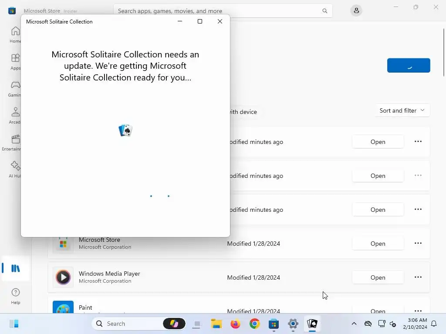Click the Paint app icon in list
The width and height of the screenshot is (446, 334).
coord(63,307)
